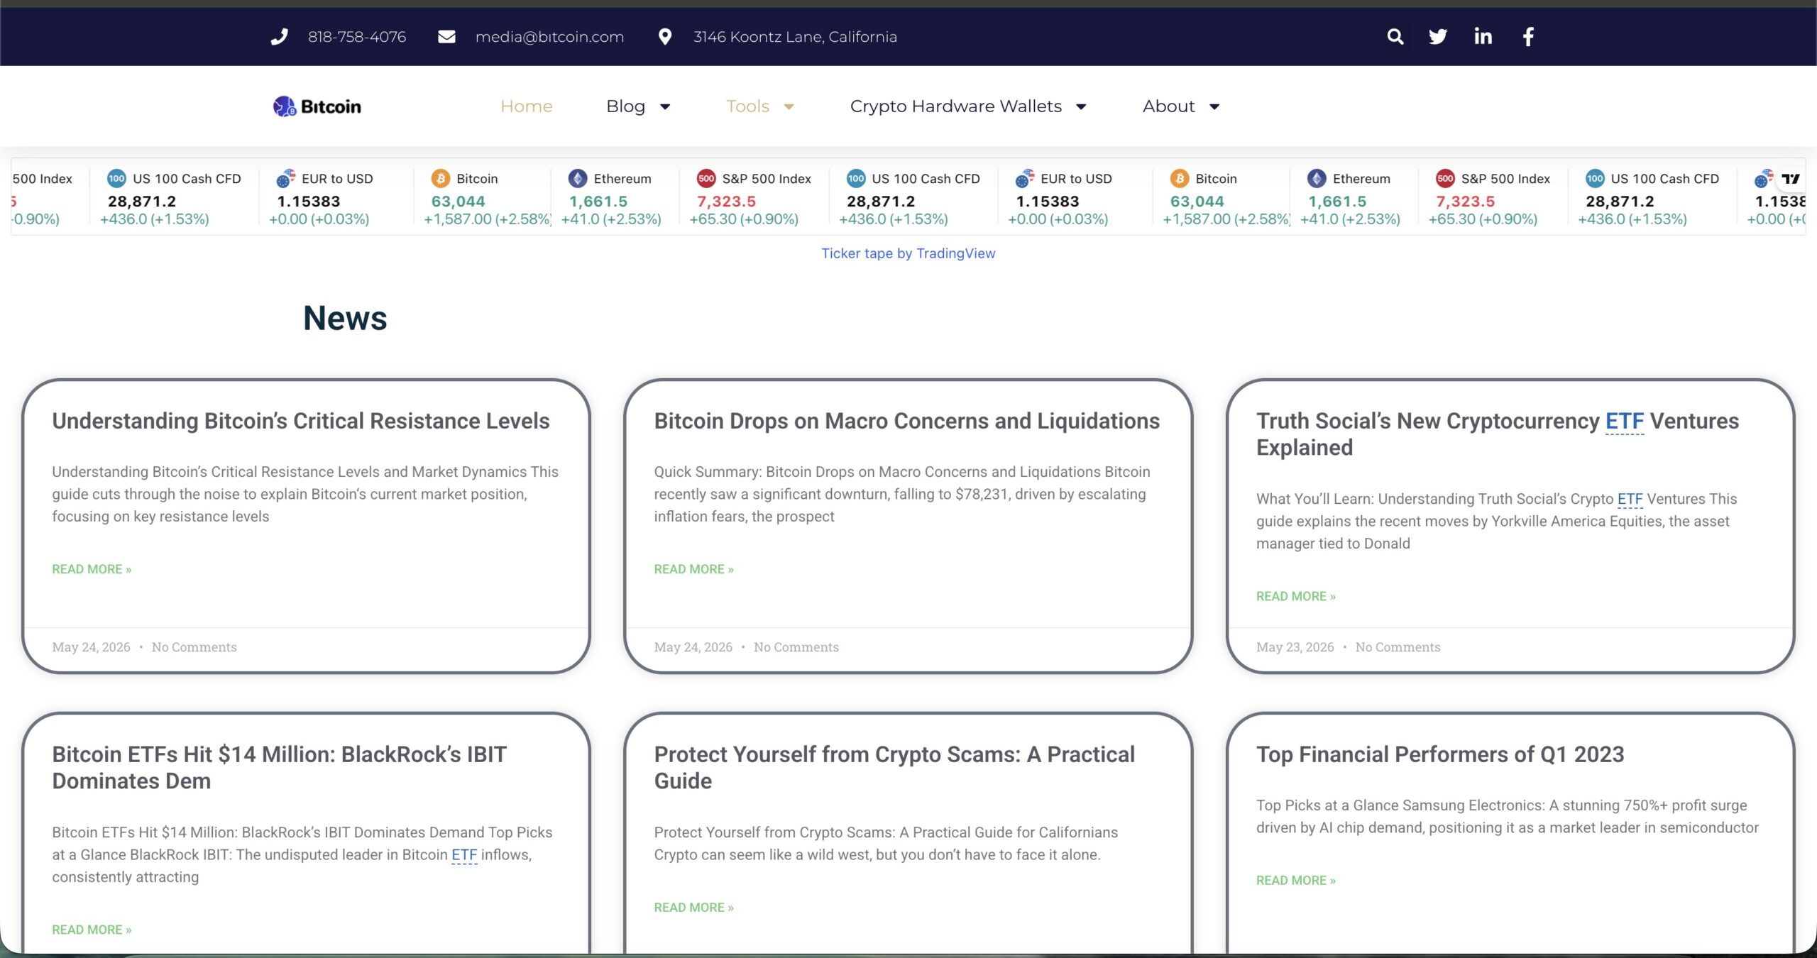Open Top Financial Performers of Q1 2023 title

(x=1440, y=754)
